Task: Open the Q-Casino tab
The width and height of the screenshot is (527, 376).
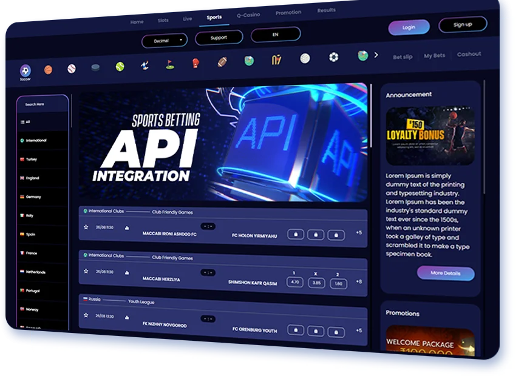Action: 248,15
